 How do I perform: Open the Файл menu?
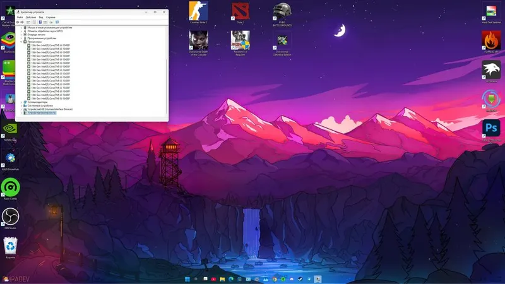[20, 18]
